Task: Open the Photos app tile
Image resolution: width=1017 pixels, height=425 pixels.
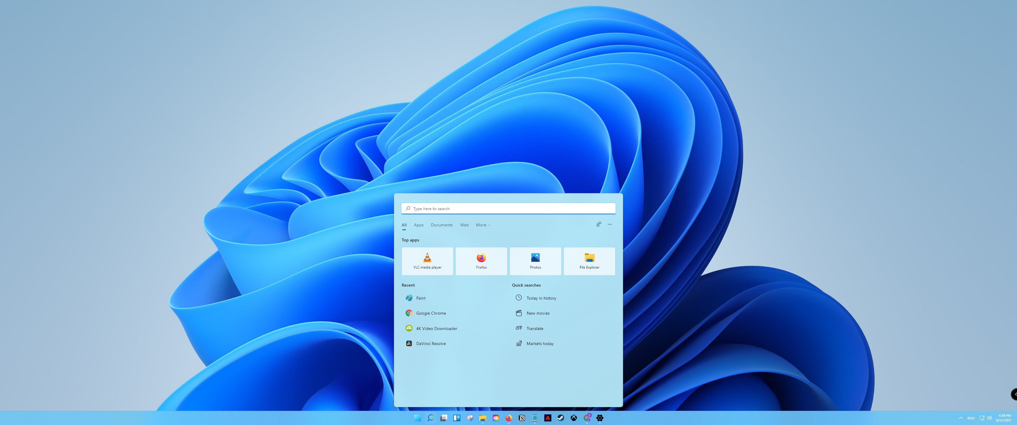Action: coord(535,261)
